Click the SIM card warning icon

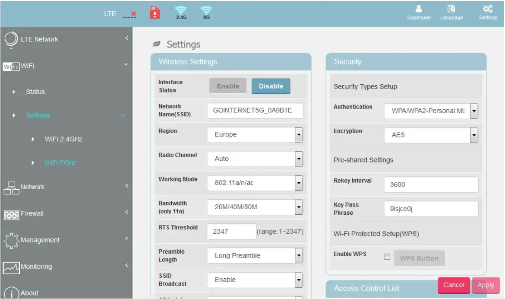155,13
